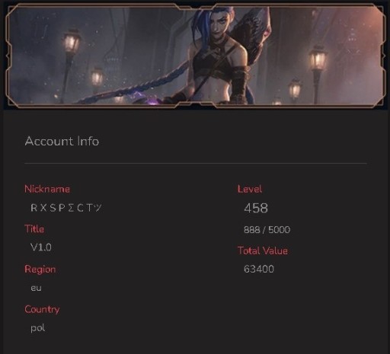Click the nickname RXSPΣCTY value
Viewport: 390px width, 354px height.
point(66,208)
